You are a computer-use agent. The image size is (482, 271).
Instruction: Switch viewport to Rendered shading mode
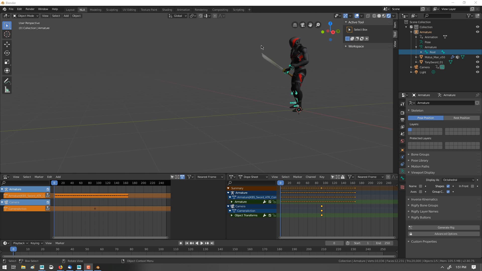[389, 16]
